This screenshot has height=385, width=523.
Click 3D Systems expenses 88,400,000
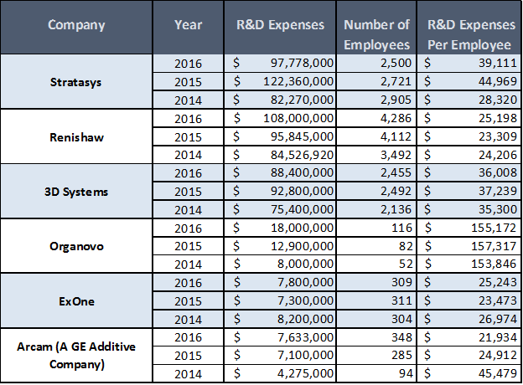(x=280, y=172)
